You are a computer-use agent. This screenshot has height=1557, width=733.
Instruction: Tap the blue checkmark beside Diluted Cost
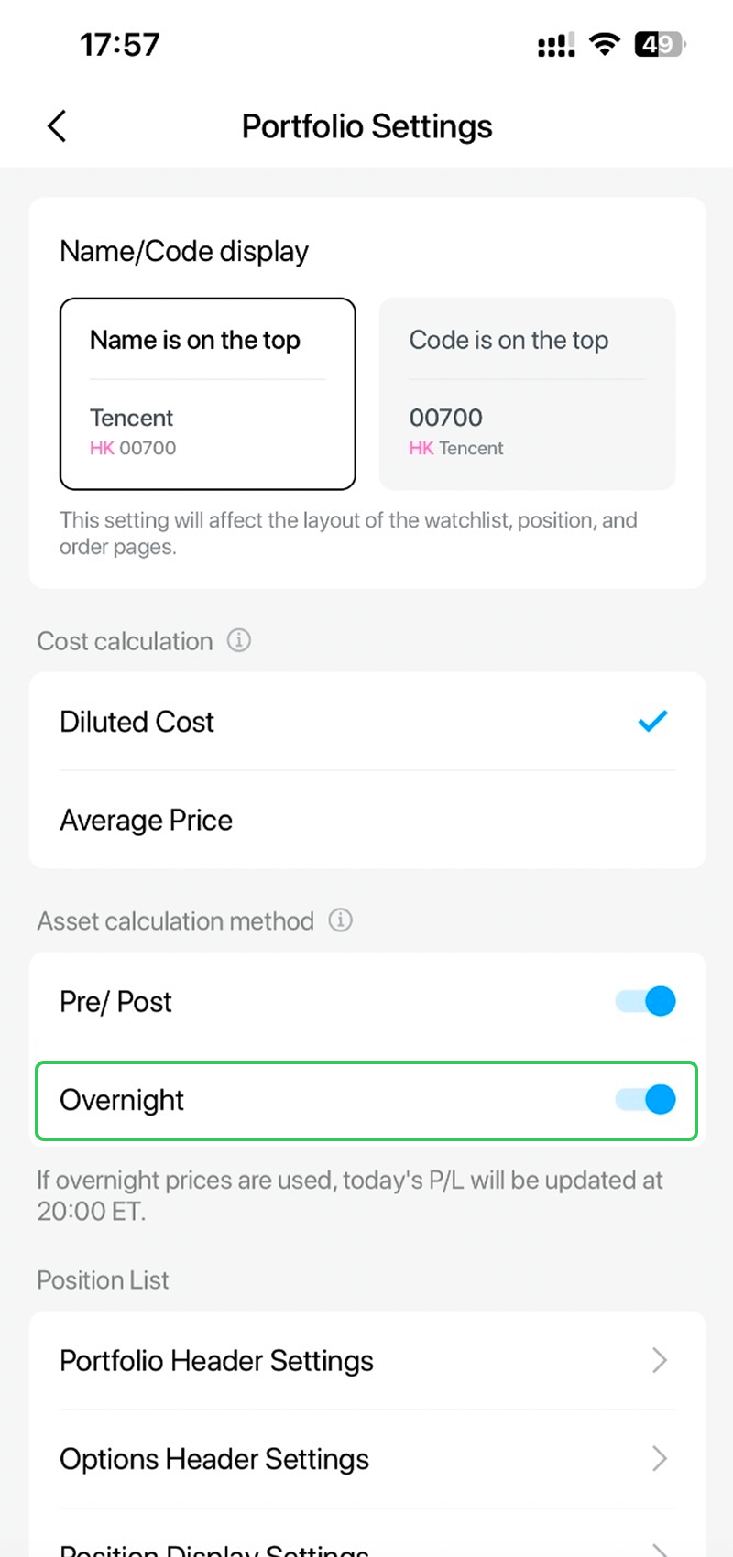pyautogui.click(x=652, y=722)
